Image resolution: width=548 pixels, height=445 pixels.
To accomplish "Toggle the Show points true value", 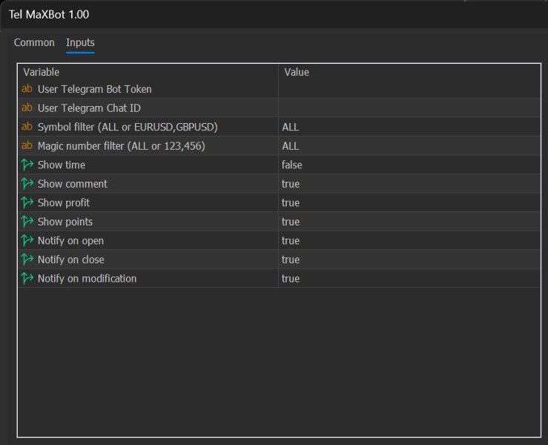I will 291,222.
